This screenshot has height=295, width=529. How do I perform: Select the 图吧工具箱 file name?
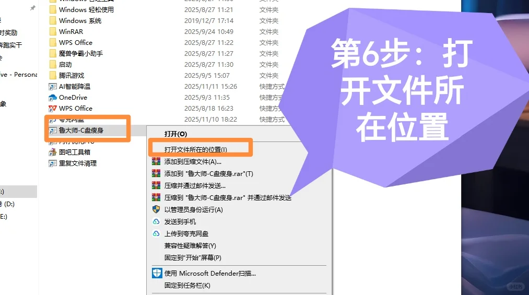(75, 152)
